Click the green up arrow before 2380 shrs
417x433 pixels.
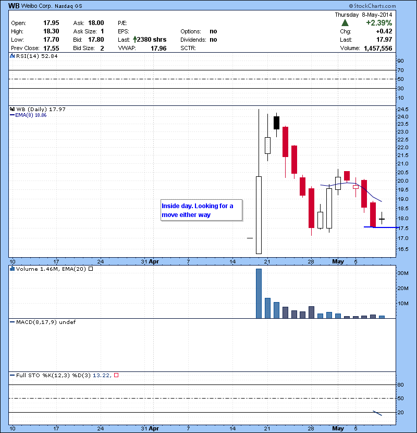point(134,40)
